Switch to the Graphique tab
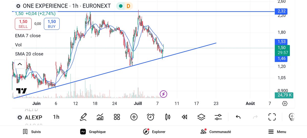This screenshot has height=138, width=307. coord(93,132)
